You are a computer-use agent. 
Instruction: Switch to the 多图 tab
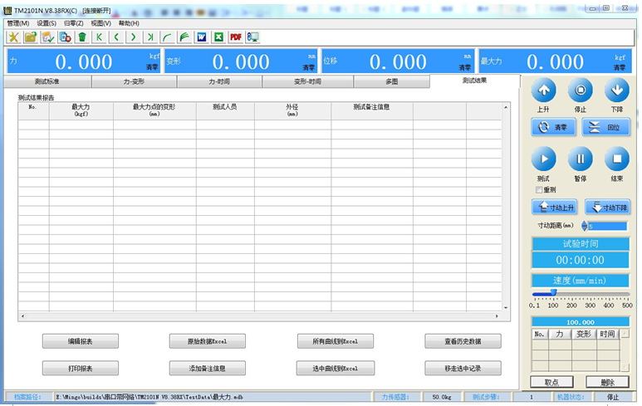(x=391, y=81)
